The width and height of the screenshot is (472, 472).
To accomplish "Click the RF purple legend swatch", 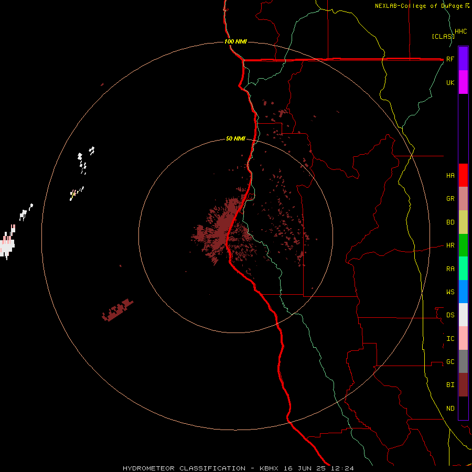I will point(463,59).
